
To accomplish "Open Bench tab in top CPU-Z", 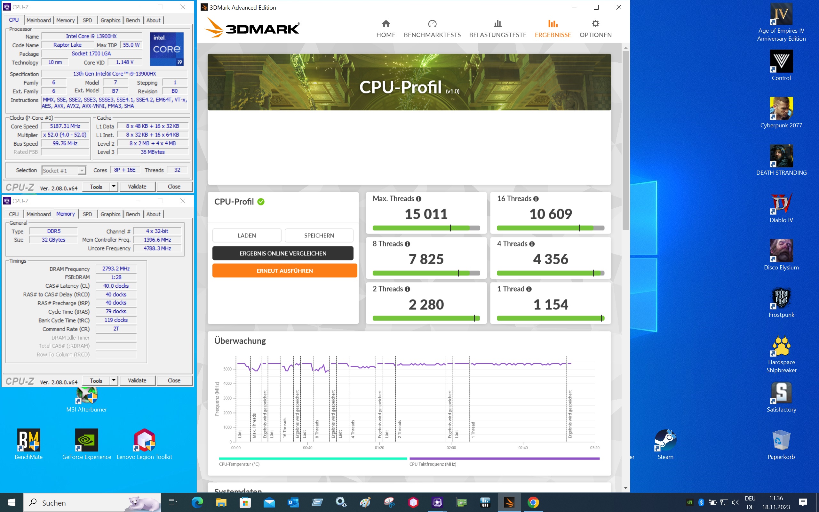I will pyautogui.click(x=133, y=20).
